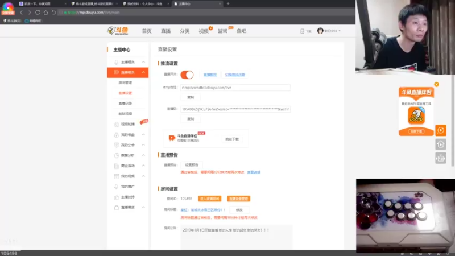
Task: Click the 切换推流线路 link
Action: [235, 75]
